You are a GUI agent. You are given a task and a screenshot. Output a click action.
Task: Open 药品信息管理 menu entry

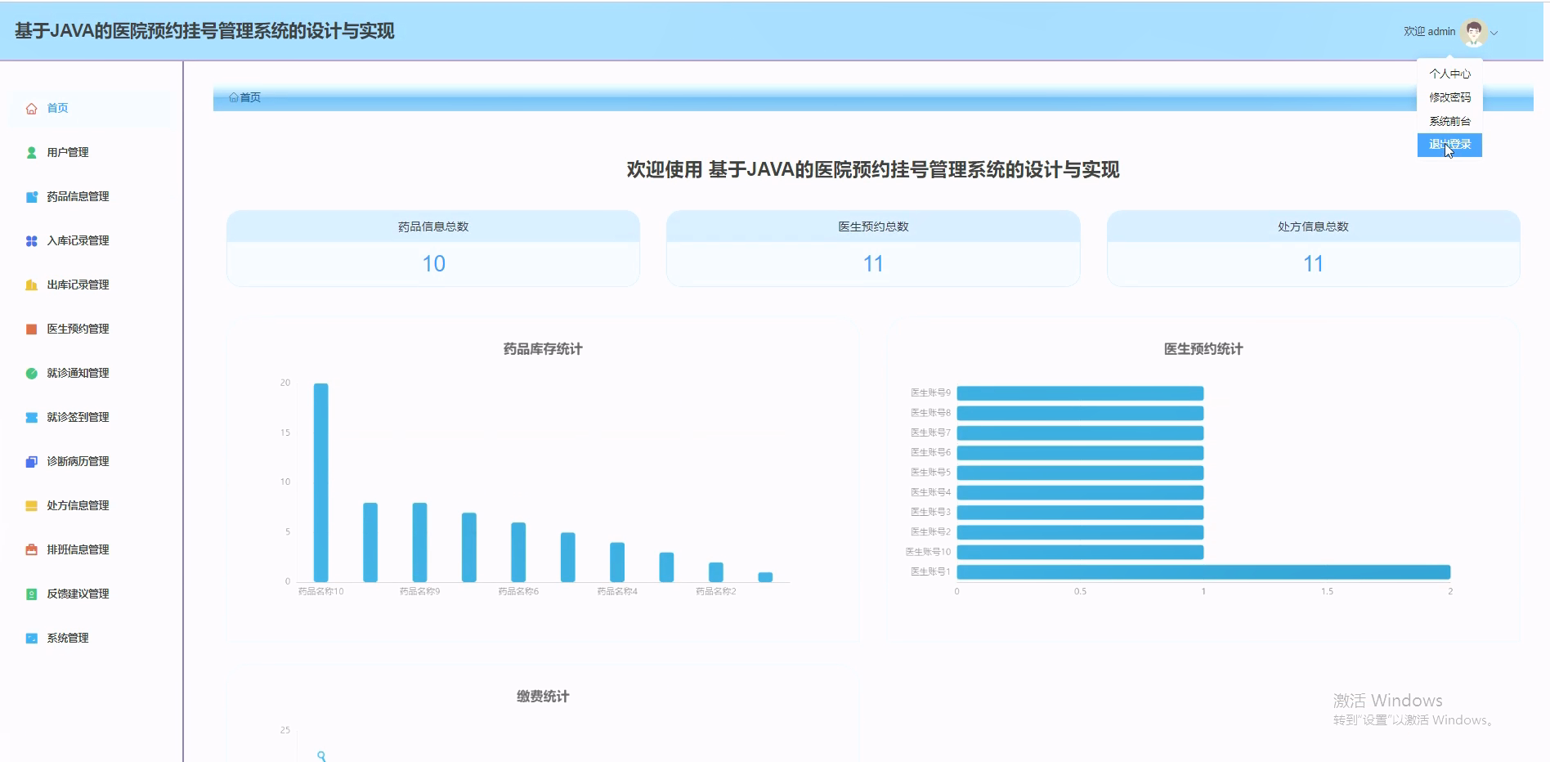click(90, 197)
